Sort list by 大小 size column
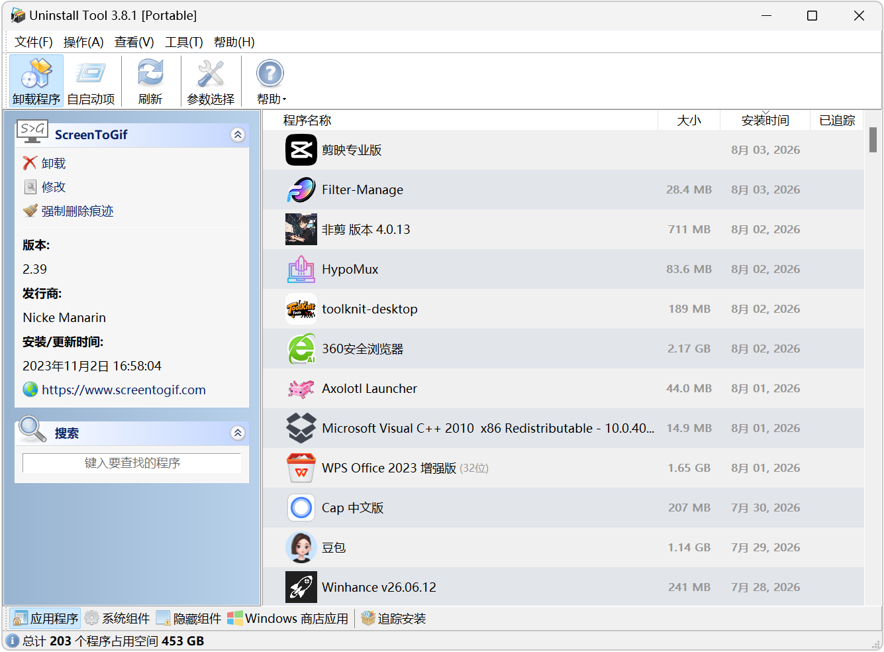 coord(689,121)
